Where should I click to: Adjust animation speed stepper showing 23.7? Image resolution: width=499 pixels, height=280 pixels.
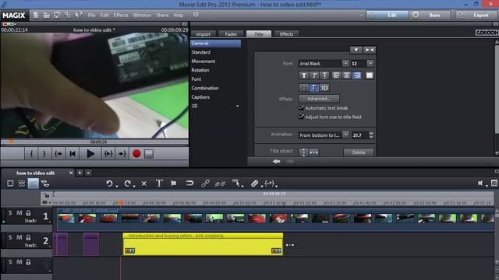point(371,135)
